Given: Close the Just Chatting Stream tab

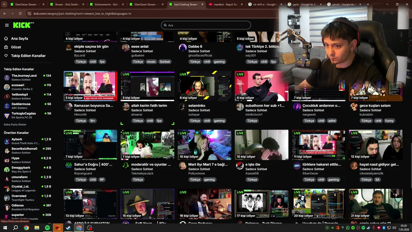Looking at the screenshot, I should tap(202, 5).
